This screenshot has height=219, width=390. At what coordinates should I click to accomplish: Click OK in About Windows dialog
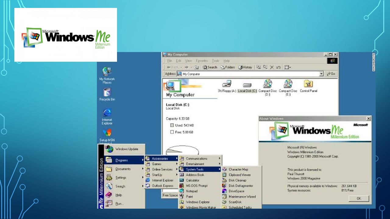pos(359,199)
